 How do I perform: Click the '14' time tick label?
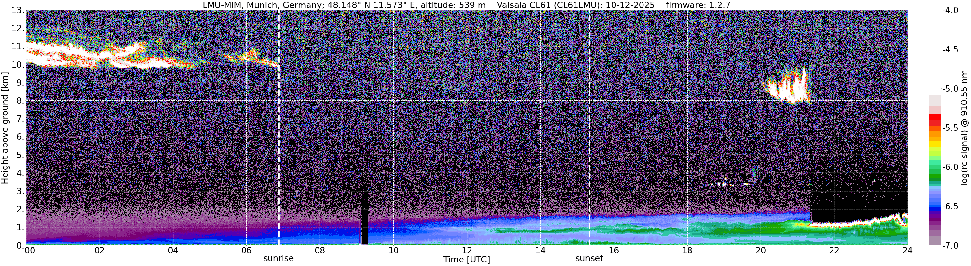pyautogui.click(x=540, y=251)
